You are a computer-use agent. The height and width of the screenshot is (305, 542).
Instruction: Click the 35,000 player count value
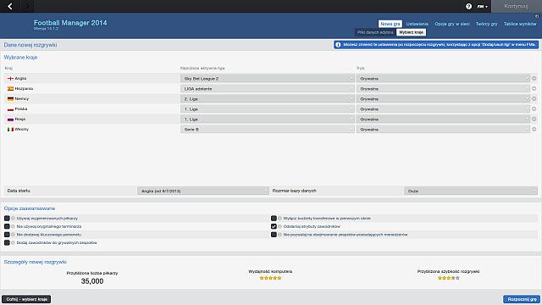[92, 281]
